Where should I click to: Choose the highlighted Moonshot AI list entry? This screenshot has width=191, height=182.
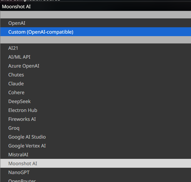click(96, 163)
